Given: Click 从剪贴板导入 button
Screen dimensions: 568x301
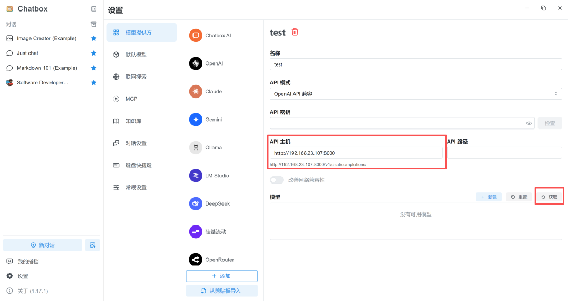Looking at the screenshot, I should [x=222, y=291].
